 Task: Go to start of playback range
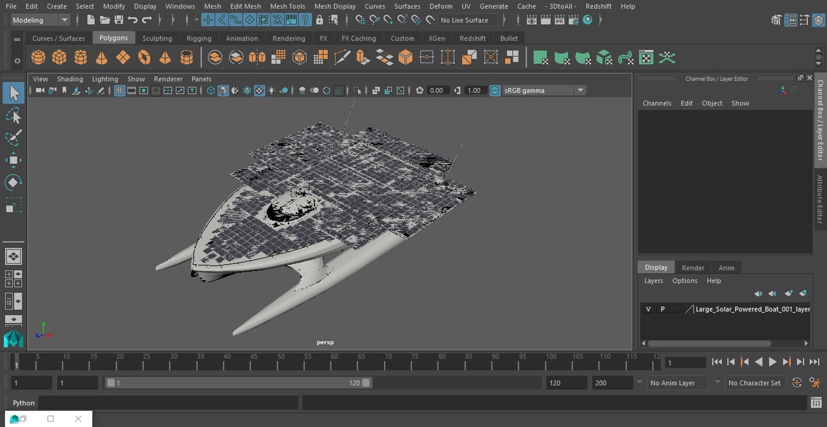[717, 362]
